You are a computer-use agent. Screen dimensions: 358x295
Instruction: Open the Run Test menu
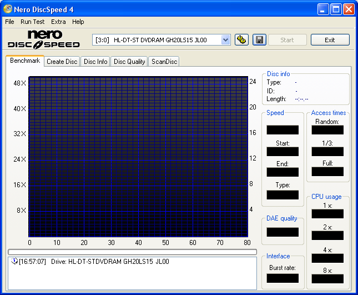tap(32, 22)
